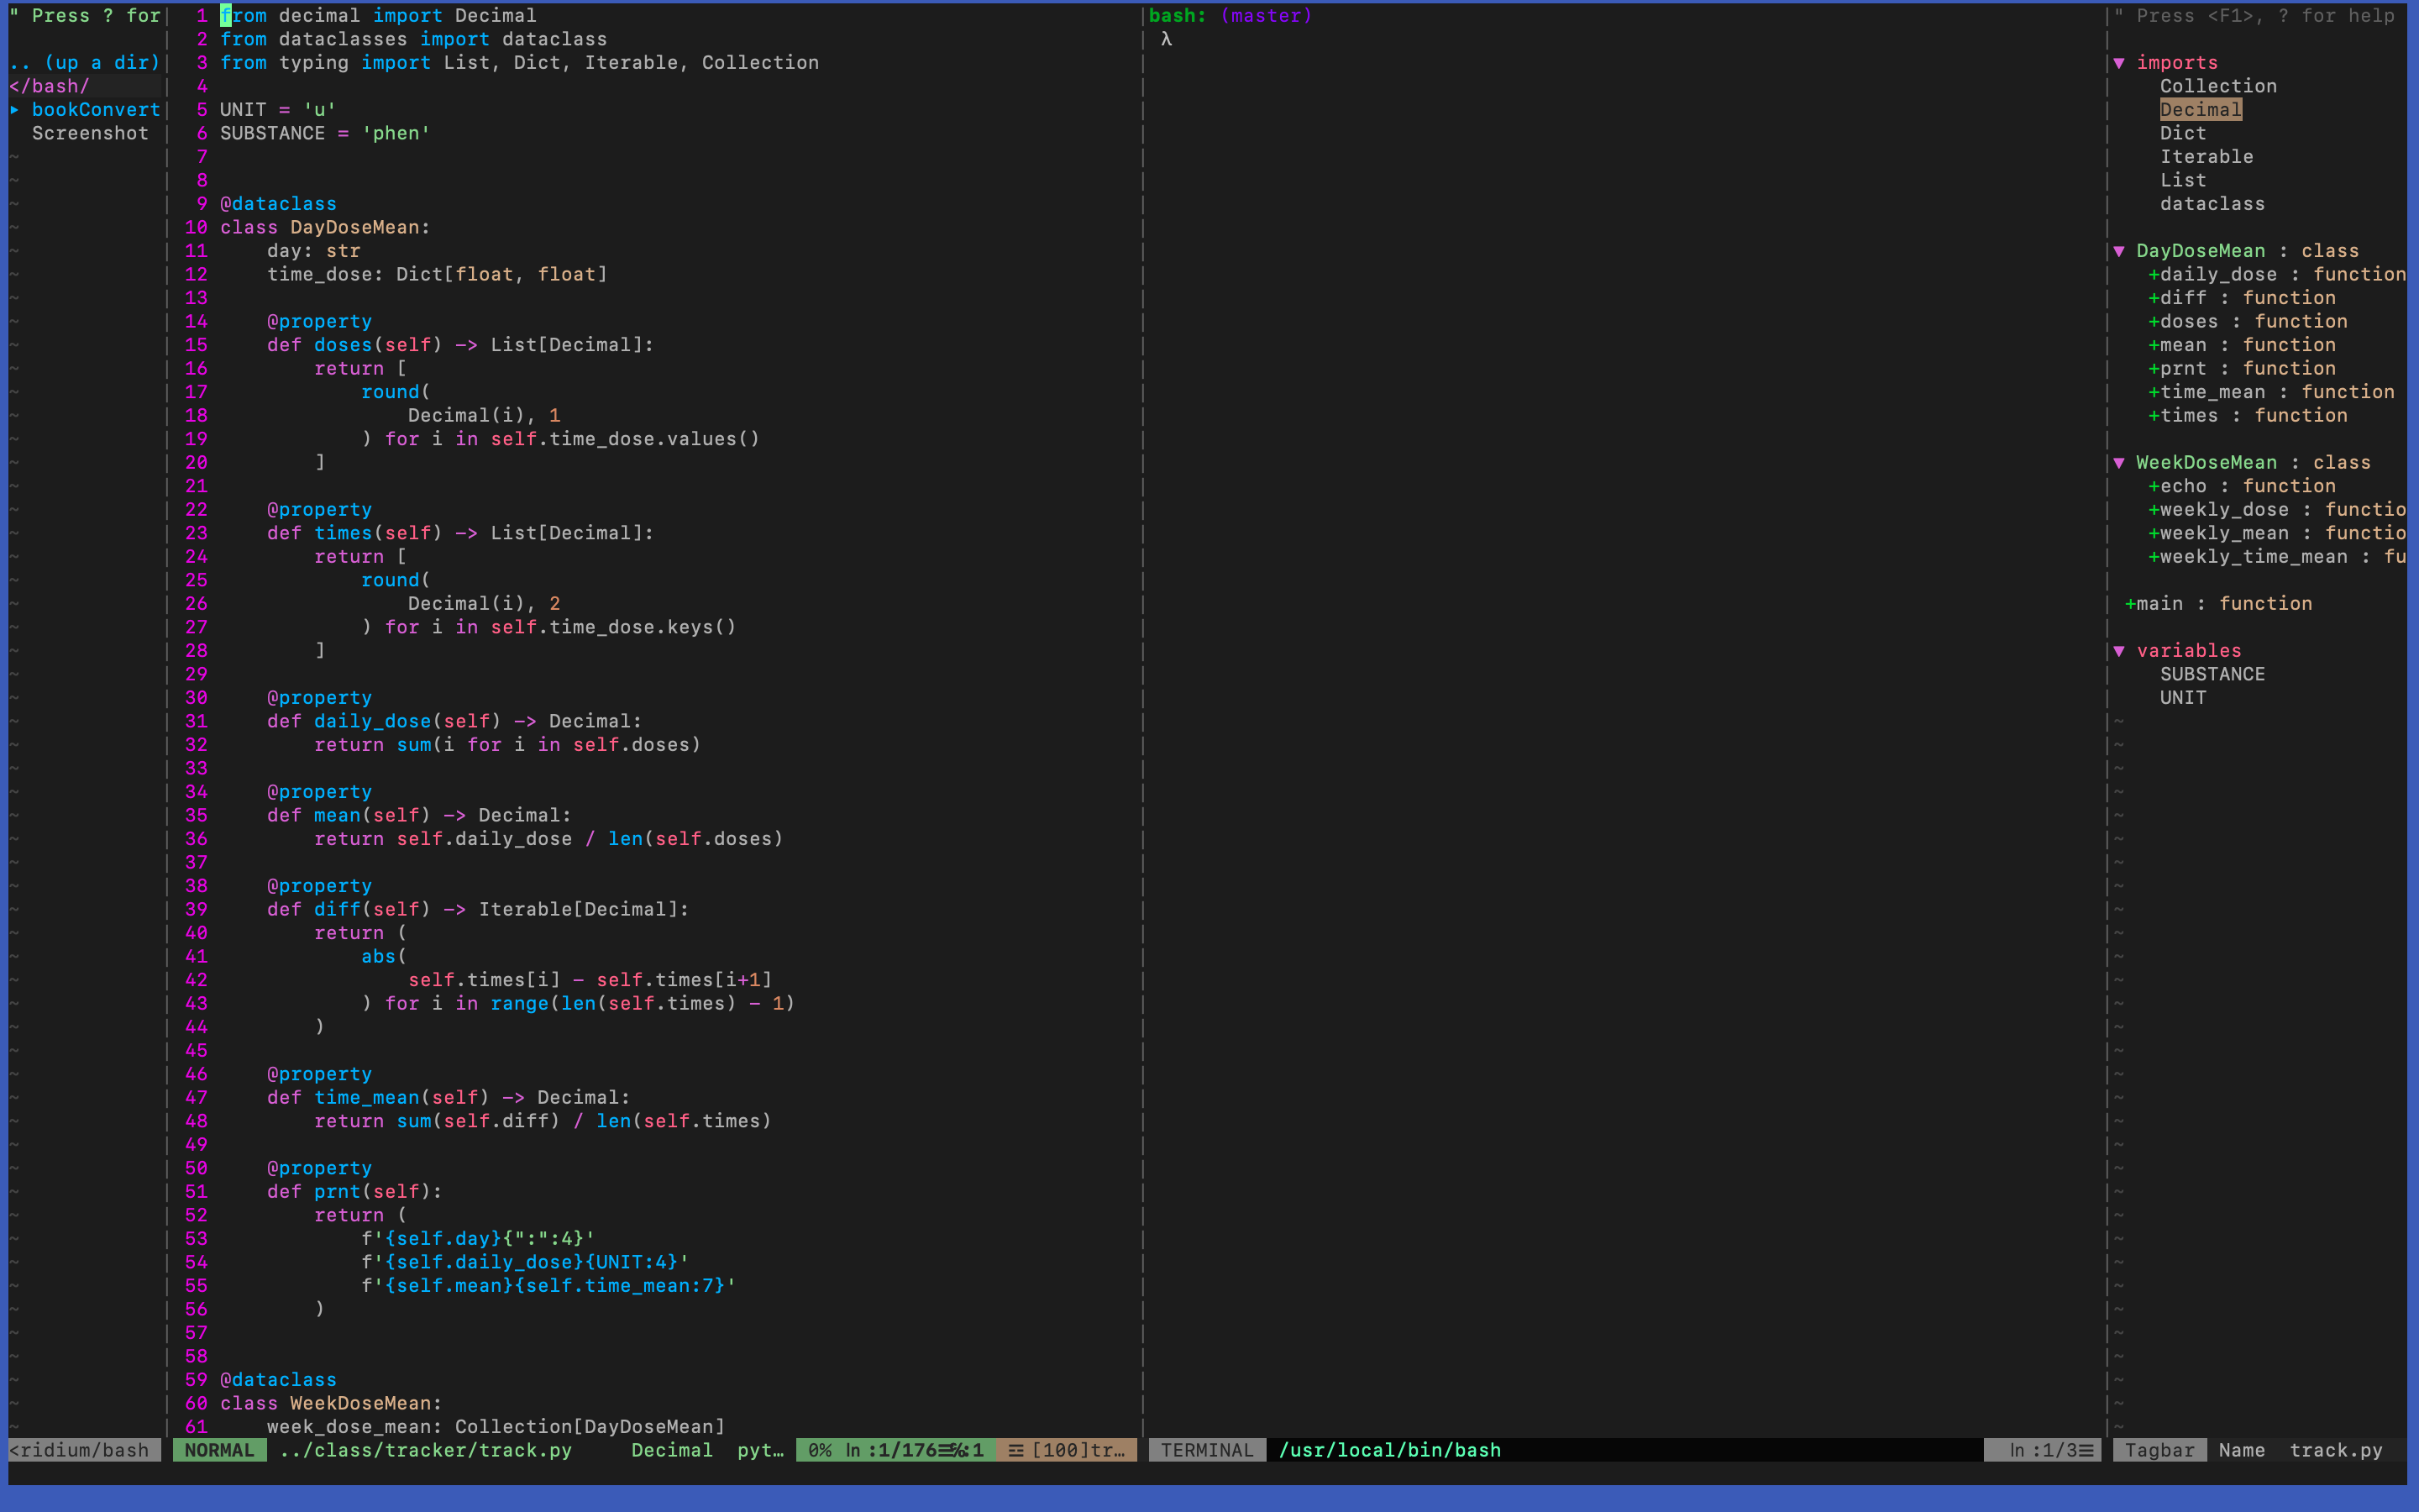Click the NORMAL mode indicator

pyautogui.click(x=219, y=1450)
